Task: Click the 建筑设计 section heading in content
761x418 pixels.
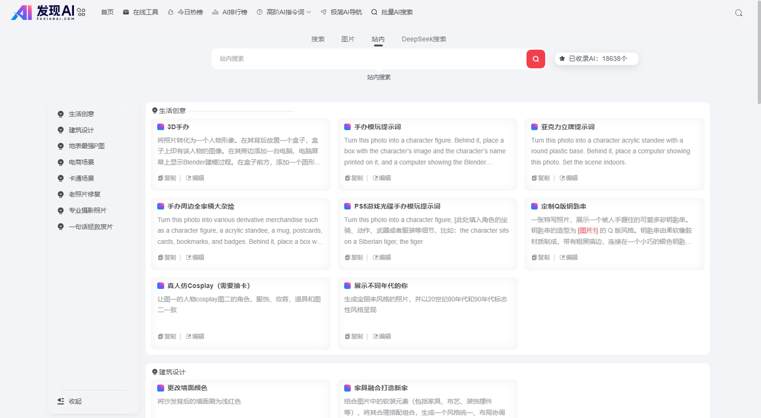Action: (x=169, y=372)
